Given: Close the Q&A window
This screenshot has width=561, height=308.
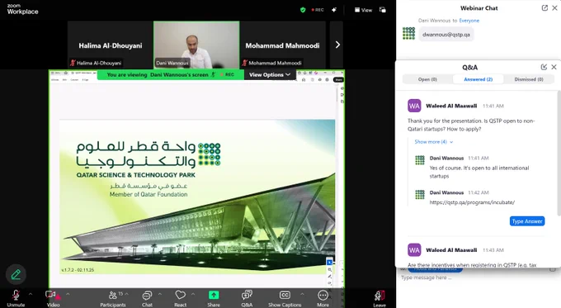Looking at the screenshot, I should [x=554, y=67].
